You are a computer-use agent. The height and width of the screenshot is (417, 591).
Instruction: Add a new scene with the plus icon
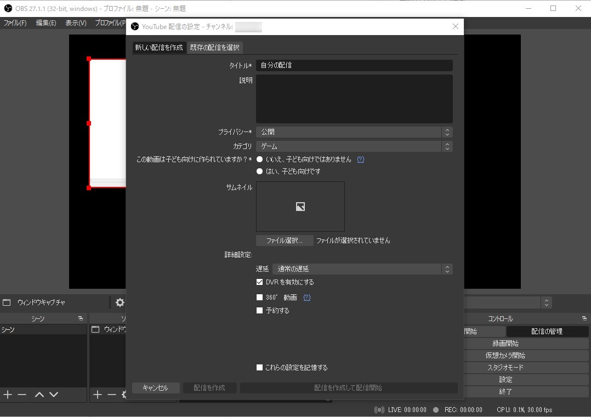click(x=7, y=394)
